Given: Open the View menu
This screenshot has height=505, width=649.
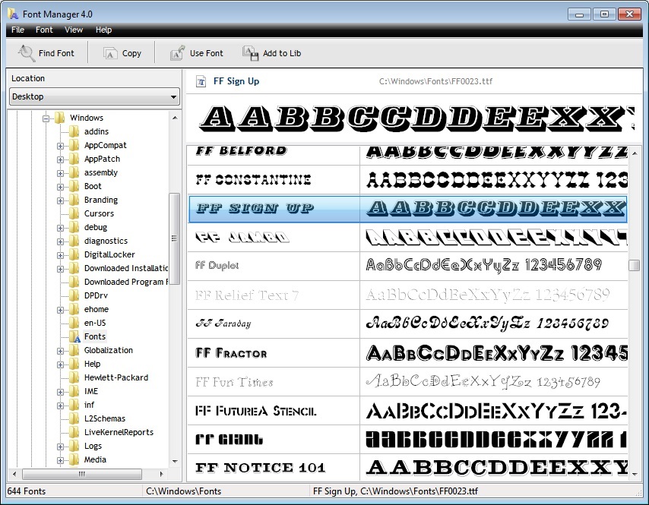Looking at the screenshot, I should point(74,30).
